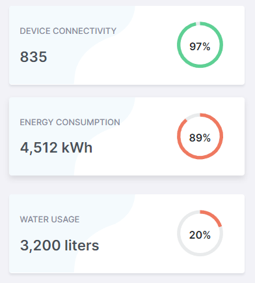This screenshot has width=255, height=283.
Task: Click the 835 device count value
Action: (x=33, y=57)
